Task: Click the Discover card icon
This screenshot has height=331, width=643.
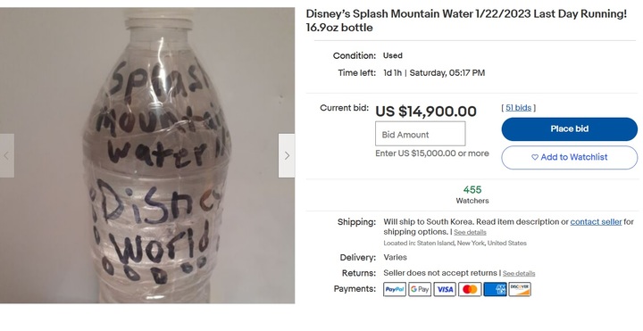Action: (x=520, y=289)
